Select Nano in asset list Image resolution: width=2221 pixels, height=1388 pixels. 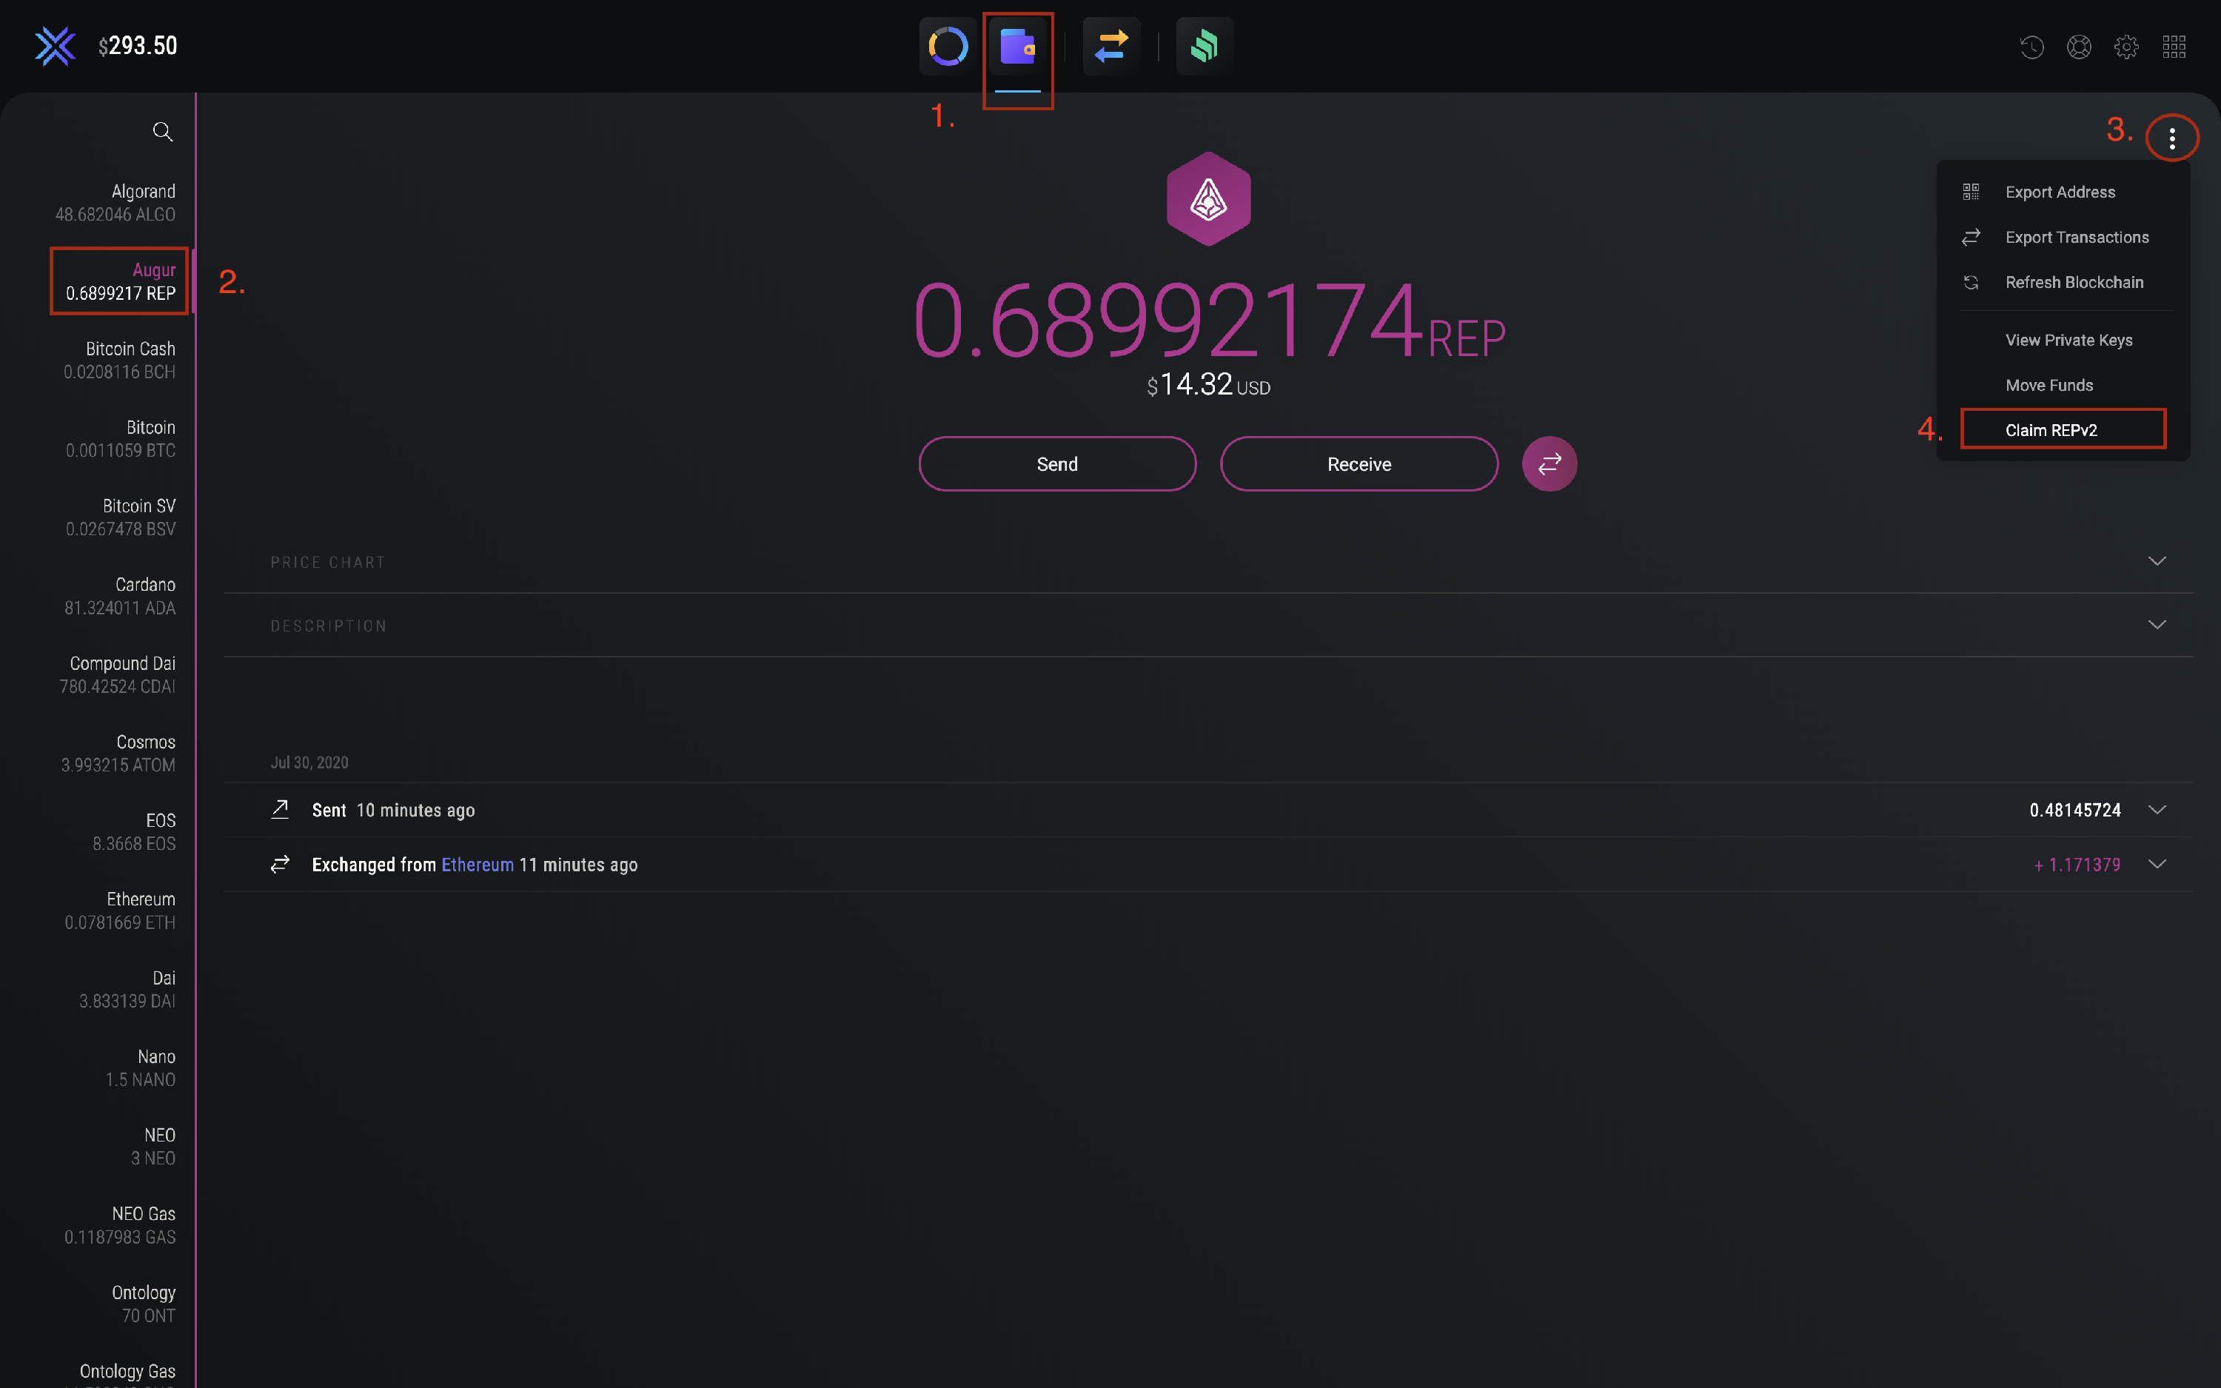coord(139,1067)
